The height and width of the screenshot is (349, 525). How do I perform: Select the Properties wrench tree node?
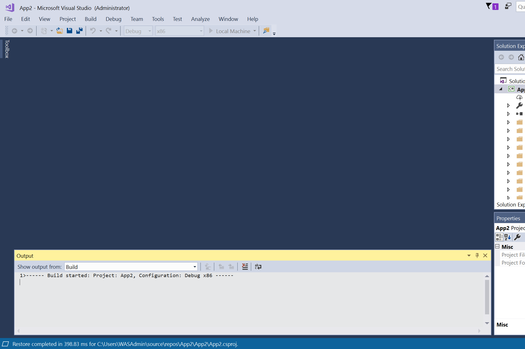pyautogui.click(x=519, y=106)
